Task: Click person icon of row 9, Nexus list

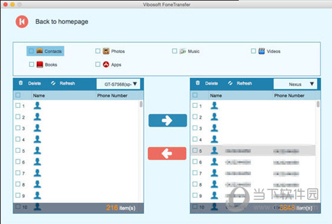Action: 214,195
